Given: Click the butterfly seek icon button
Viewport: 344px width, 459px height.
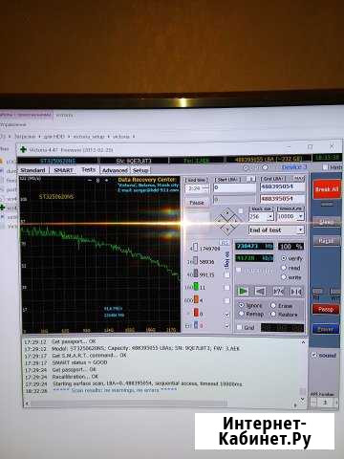Looking at the screenshot, I should click(295, 291).
